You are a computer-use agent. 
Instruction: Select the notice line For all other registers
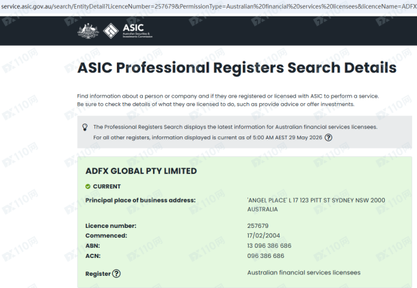point(207,137)
